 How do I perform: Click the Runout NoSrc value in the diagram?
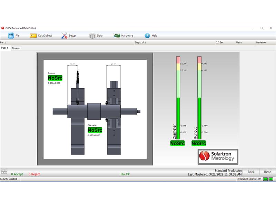pos(55,78)
